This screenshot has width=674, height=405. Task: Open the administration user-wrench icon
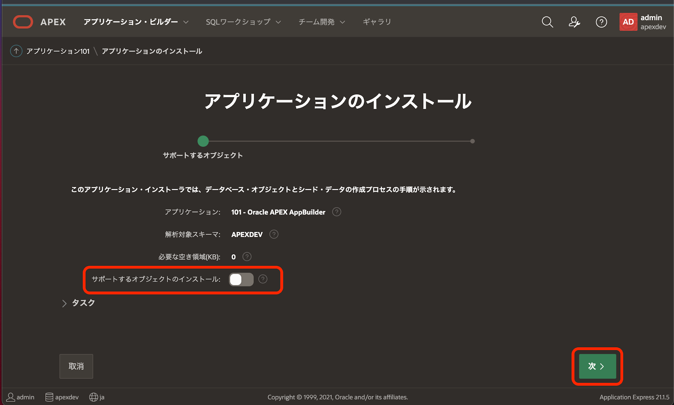pyautogui.click(x=574, y=22)
